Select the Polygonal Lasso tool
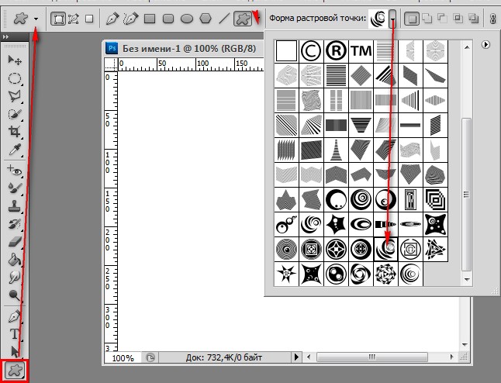 coord(15,96)
